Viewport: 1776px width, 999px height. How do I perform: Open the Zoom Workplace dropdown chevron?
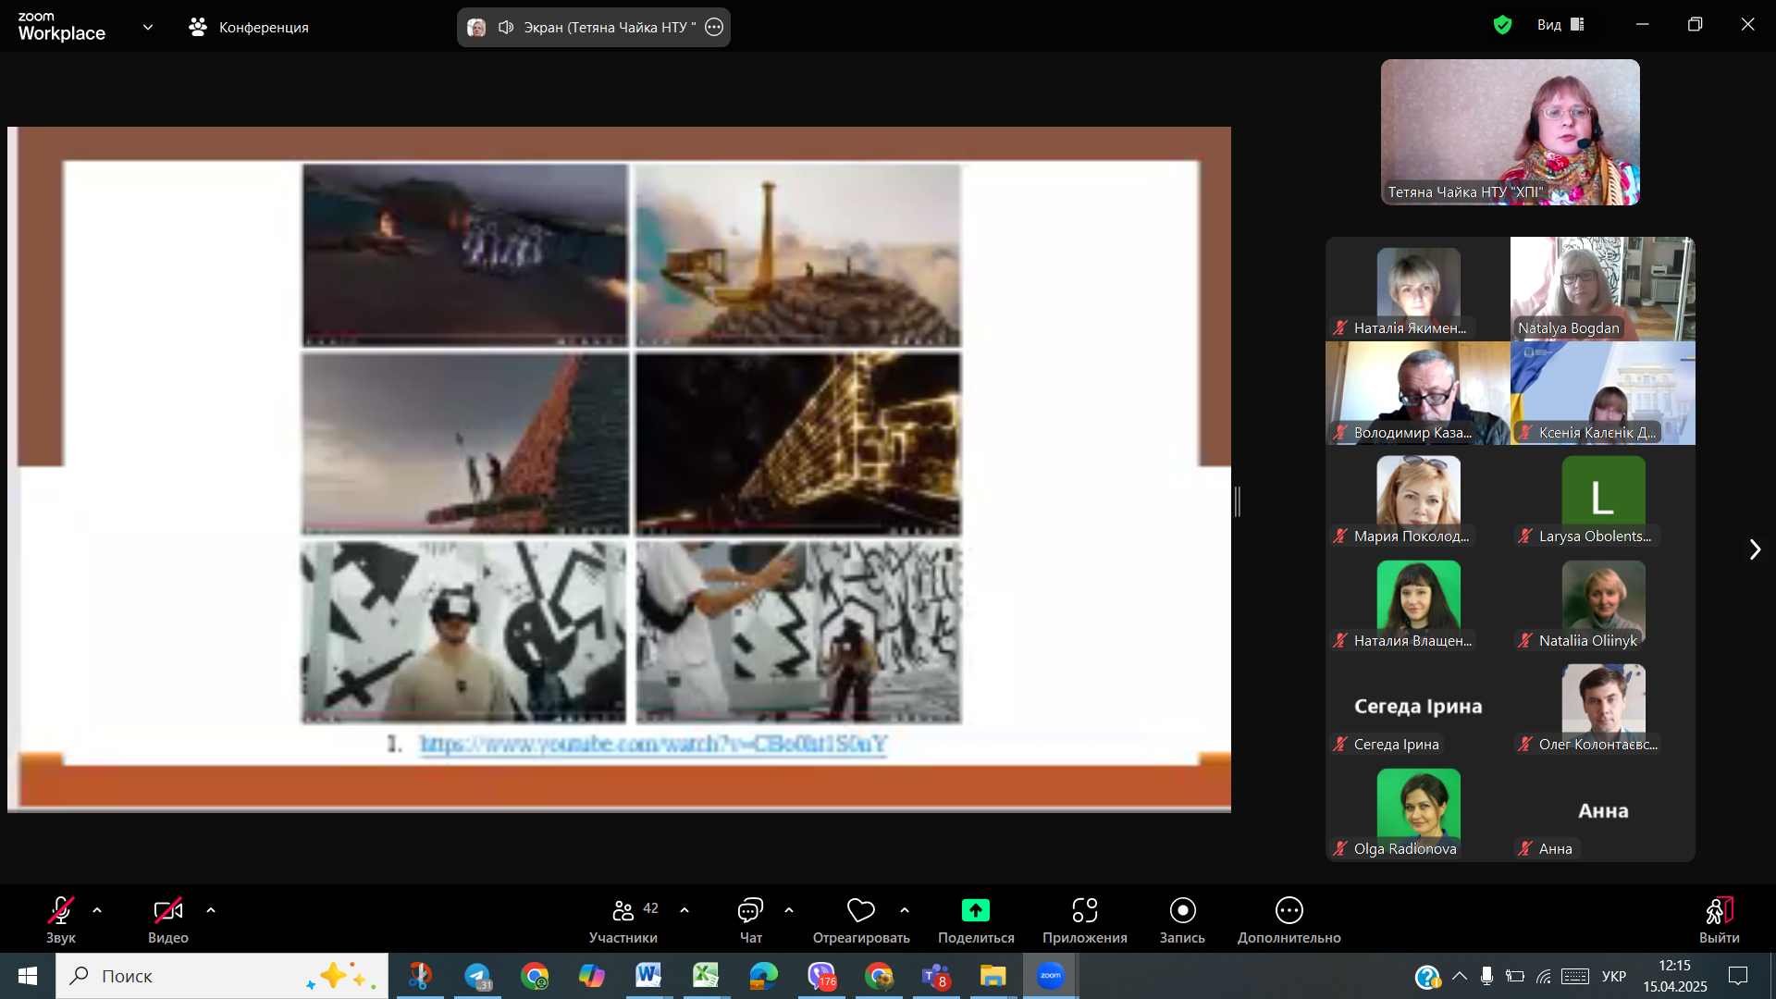(x=148, y=27)
